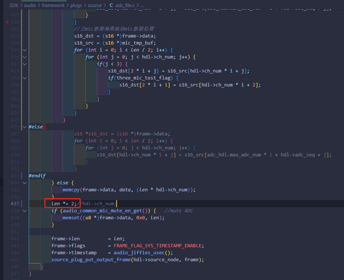Remove the red breakpoint dot at line 411
Image resolution: width=344 pixels, height=280 pixels.
[x=7, y=22]
